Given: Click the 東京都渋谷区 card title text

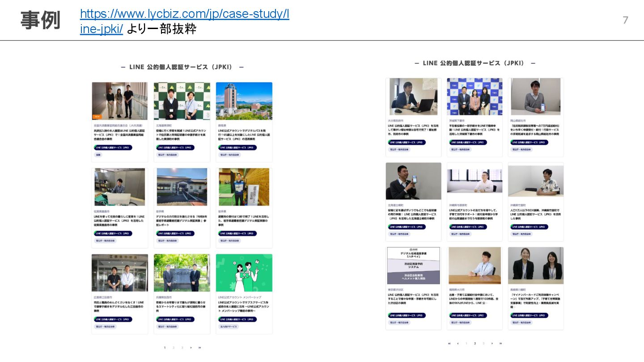Looking at the screenshot, I should coord(413,299).
